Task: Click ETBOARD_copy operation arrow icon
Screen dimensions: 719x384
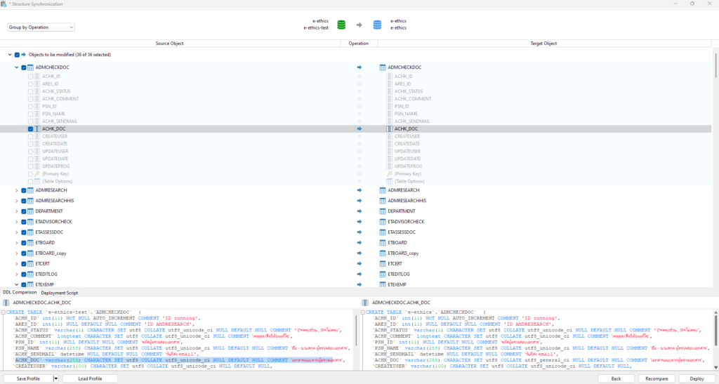Action: [x=359, y=253]
